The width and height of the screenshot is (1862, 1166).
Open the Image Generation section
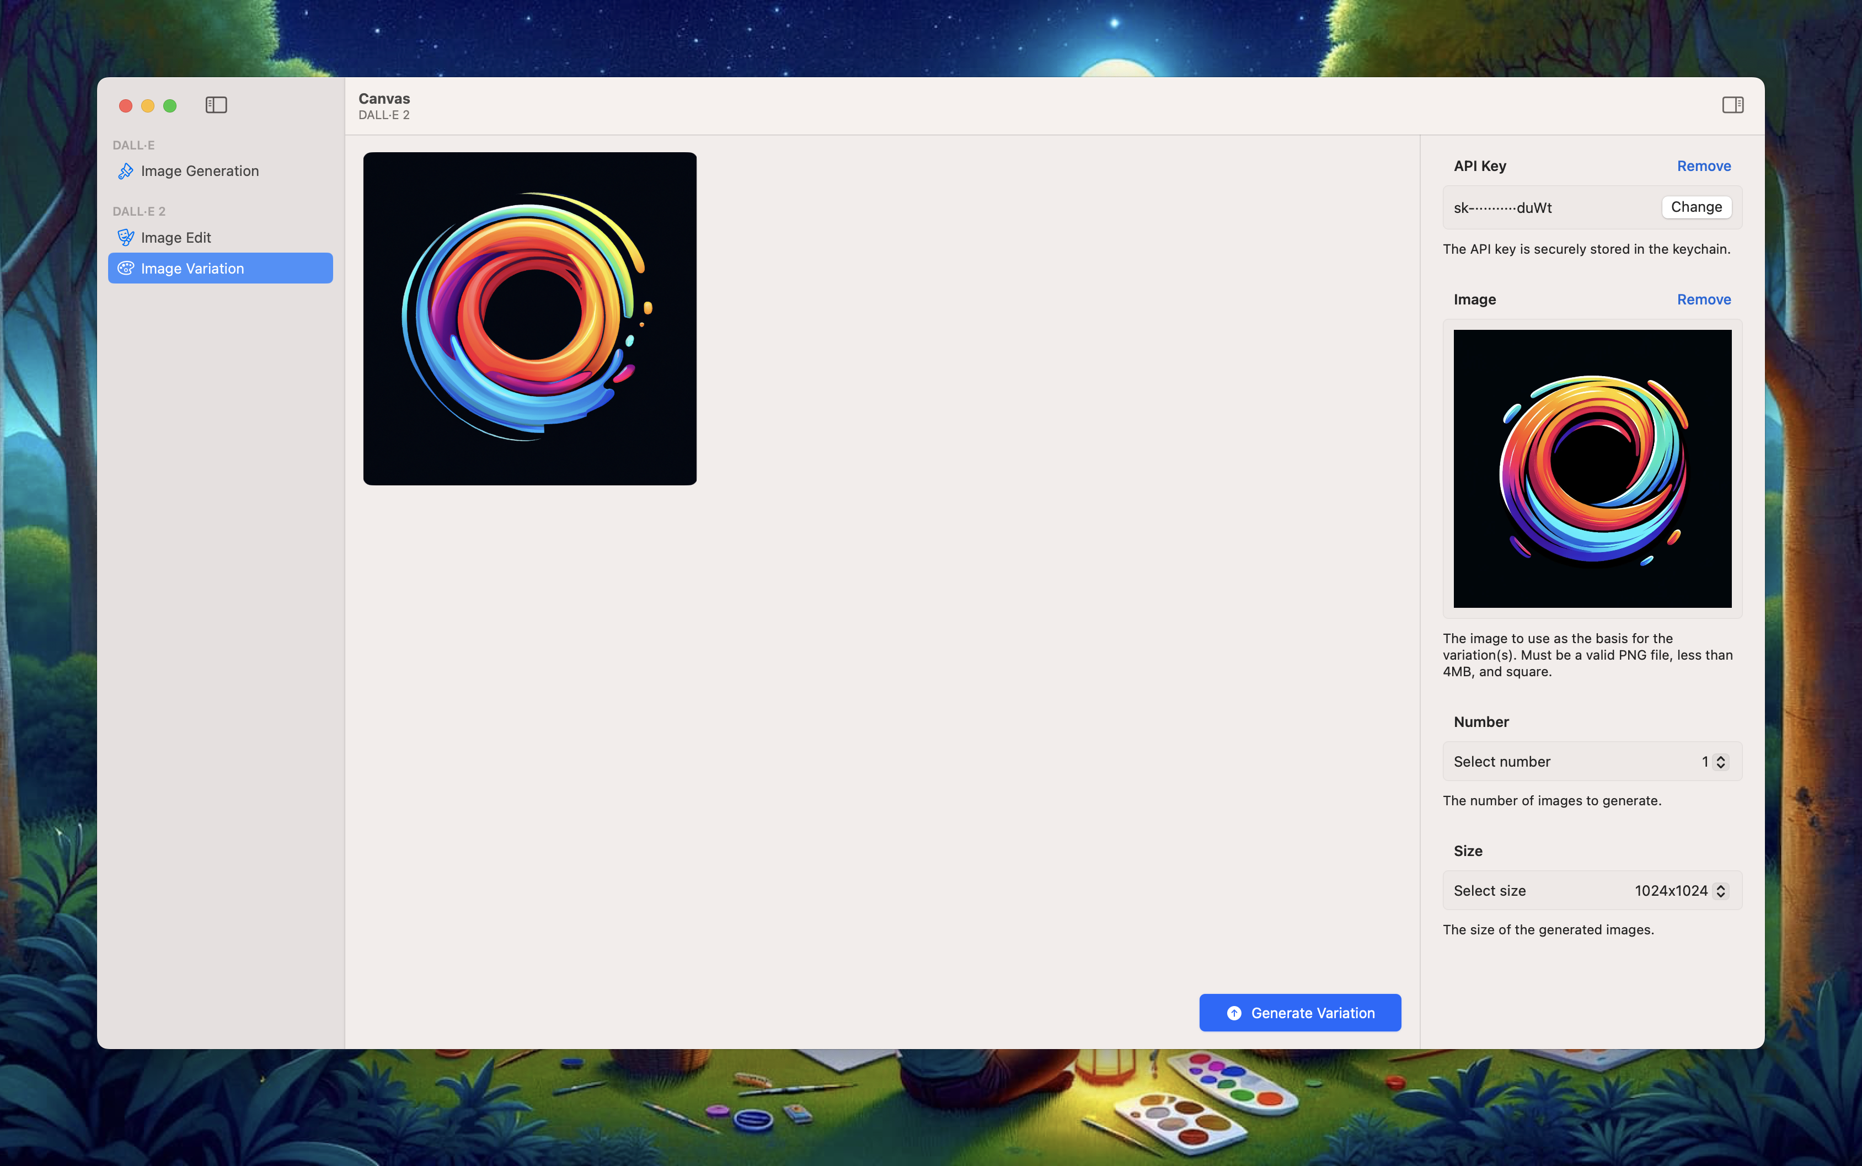[200, 171]
